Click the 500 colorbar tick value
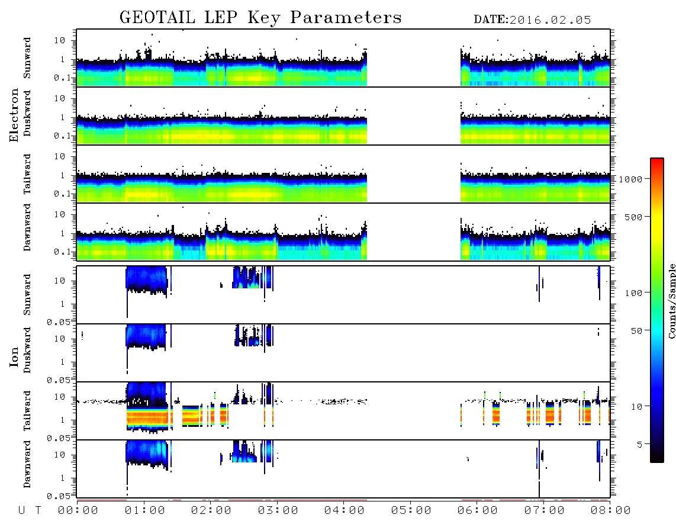This screenshot has height=521, width=676. click(x=634, y=217)
